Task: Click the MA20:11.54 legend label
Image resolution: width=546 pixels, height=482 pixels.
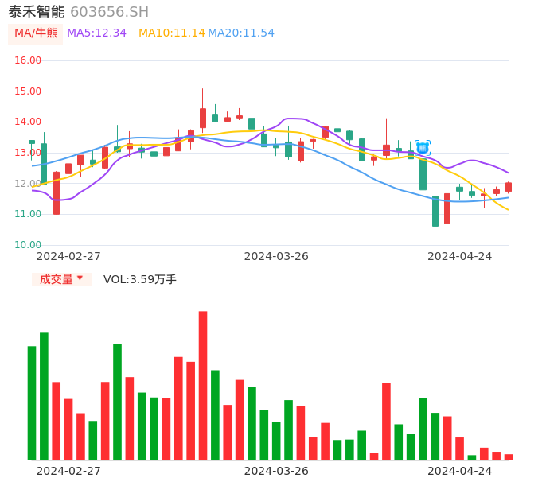Action: [x=241, y=33]
